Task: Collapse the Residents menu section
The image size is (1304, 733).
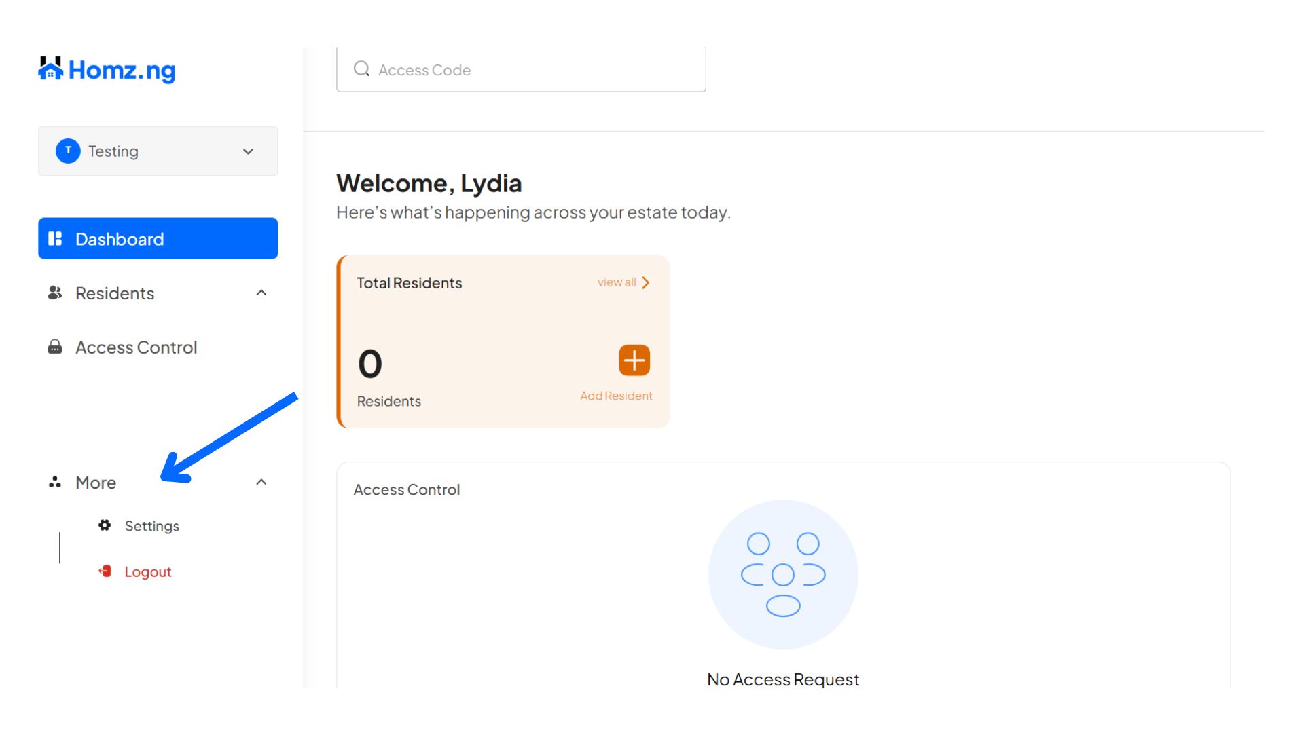Action: (261, 293)
